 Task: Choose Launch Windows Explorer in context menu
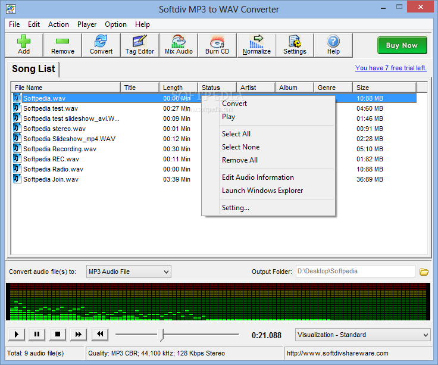click(x=268, y=191)
